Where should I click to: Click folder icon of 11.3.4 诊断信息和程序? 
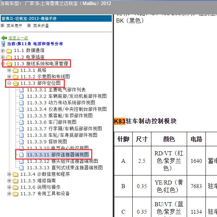pos(15,174)
